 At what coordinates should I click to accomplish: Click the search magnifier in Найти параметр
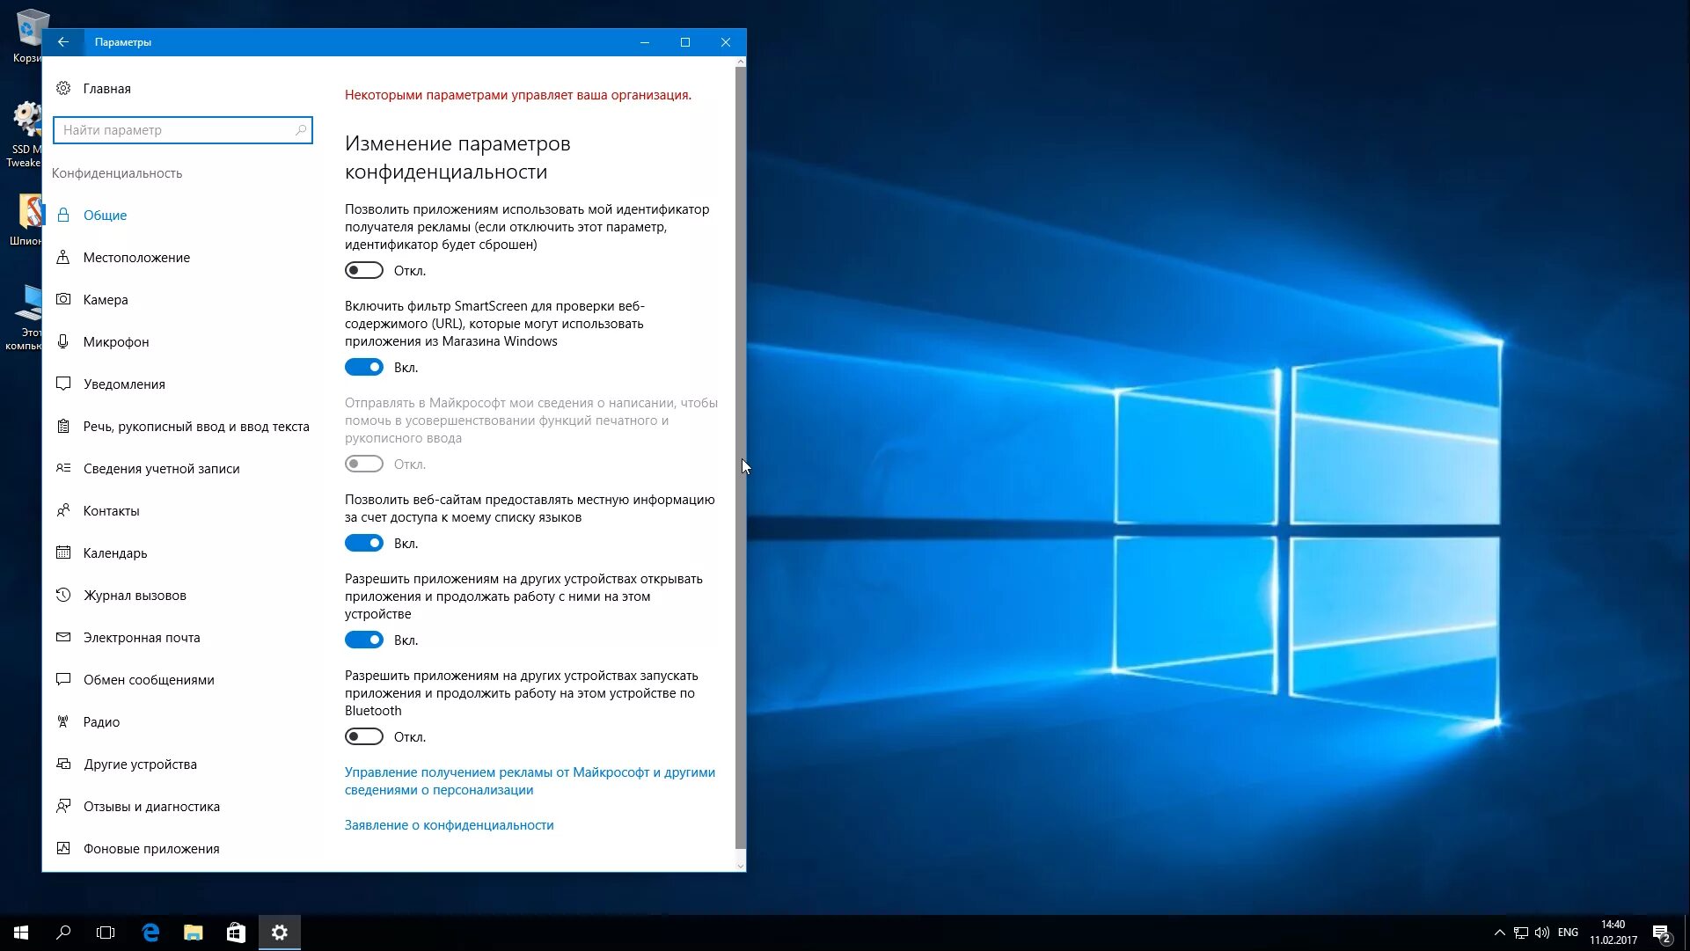click(x=301, y=130)
